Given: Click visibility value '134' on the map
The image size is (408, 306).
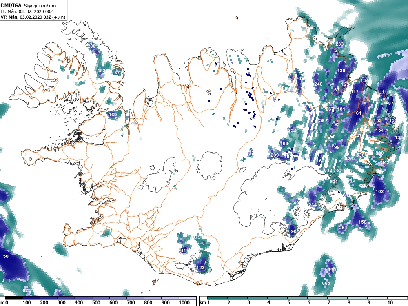Looking at the screenshot, I should (x=364, y=80).
